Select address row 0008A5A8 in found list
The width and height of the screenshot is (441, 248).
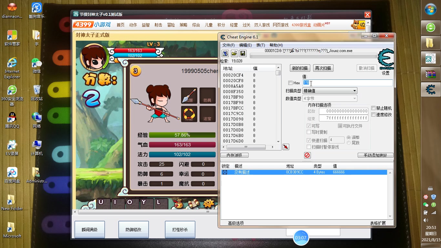(248, 86)
